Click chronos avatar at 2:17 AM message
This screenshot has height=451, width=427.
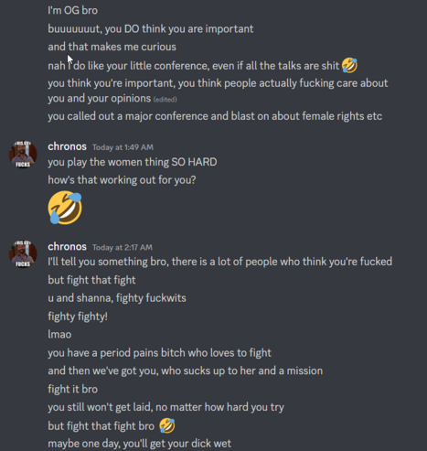click(x=23, y=254)
